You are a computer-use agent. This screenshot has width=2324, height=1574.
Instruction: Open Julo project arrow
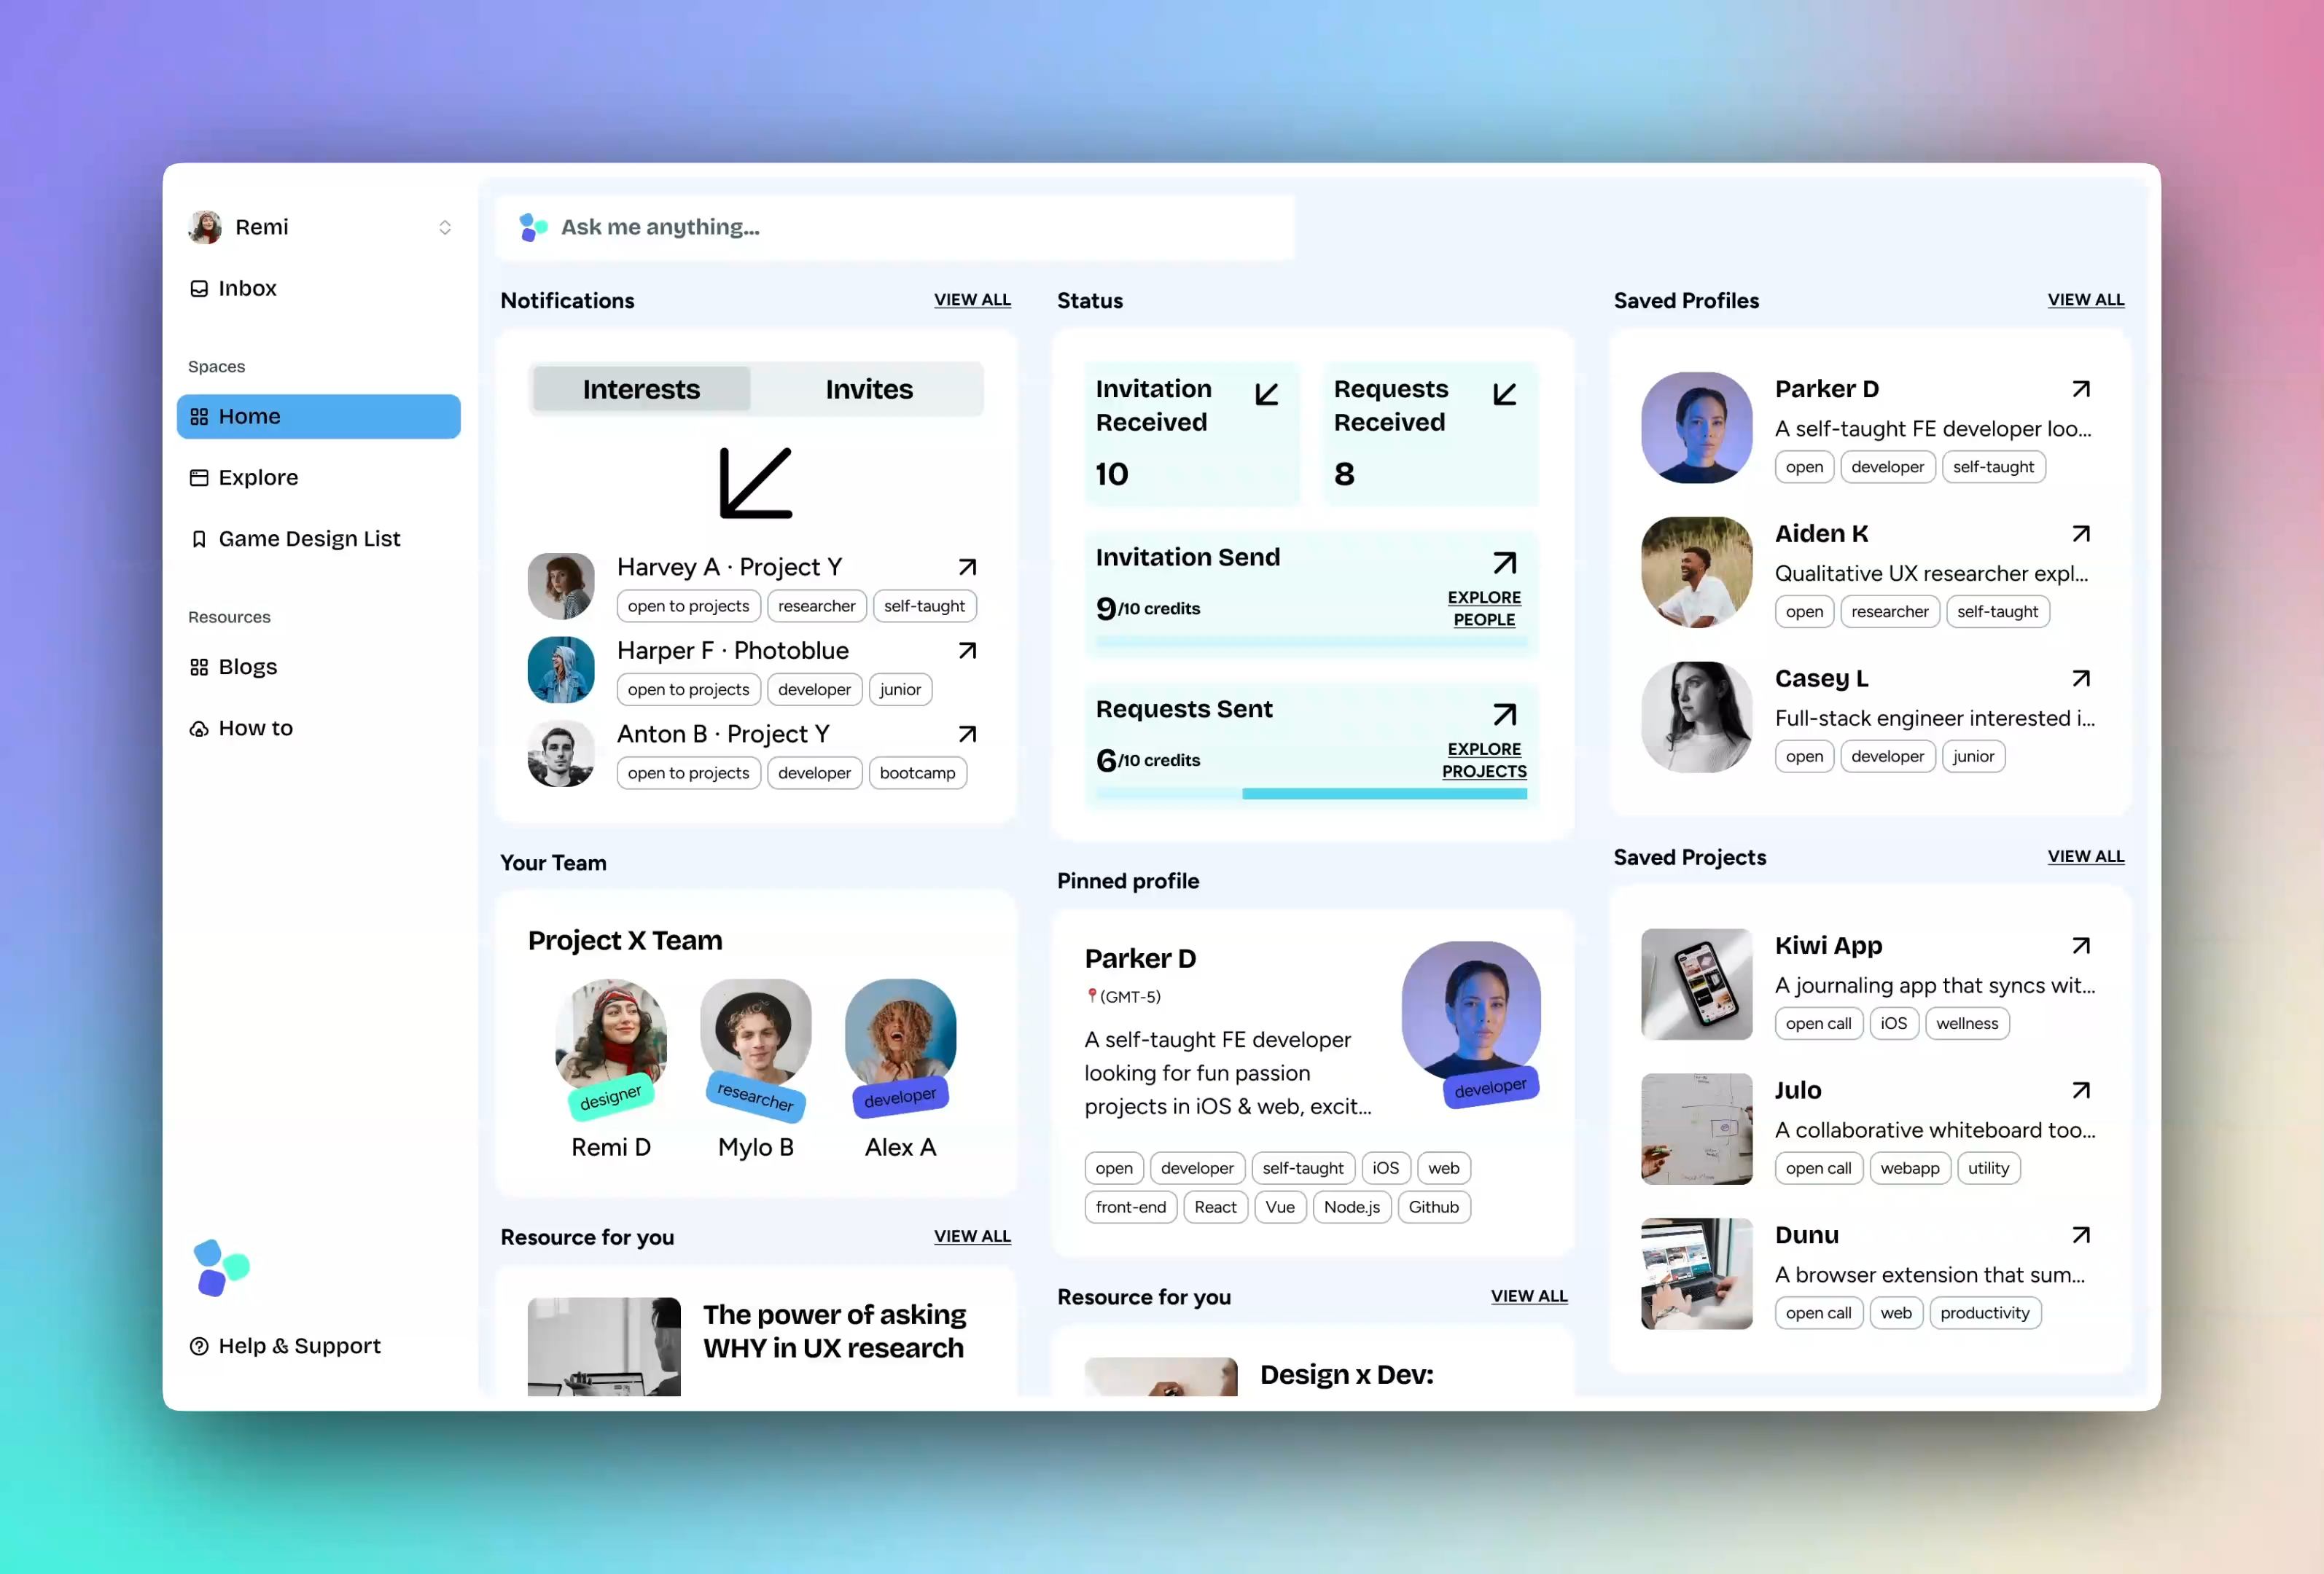pyautogui.click(x=2081, y=1090)
